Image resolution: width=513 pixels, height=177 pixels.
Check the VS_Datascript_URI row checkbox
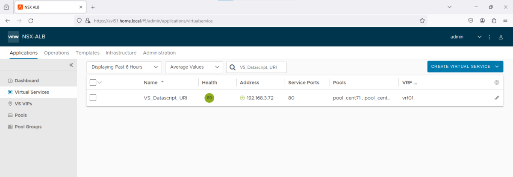[x=93, y=98]
